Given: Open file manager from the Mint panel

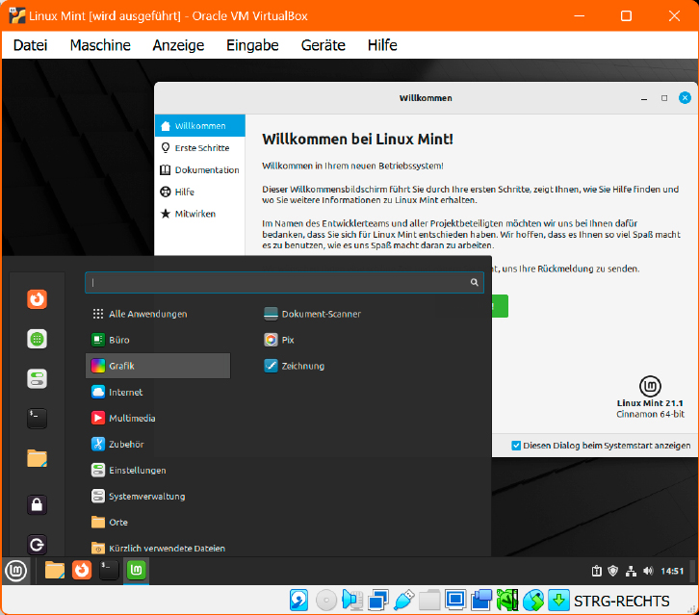Looking at the screenshot, I should (x=55, y=571).
